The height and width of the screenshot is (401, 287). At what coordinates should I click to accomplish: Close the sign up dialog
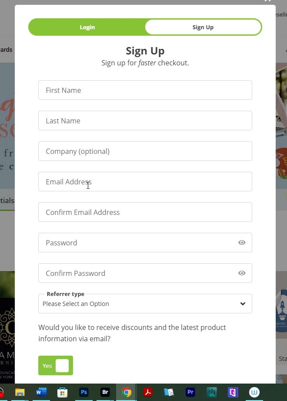(267, 1)
